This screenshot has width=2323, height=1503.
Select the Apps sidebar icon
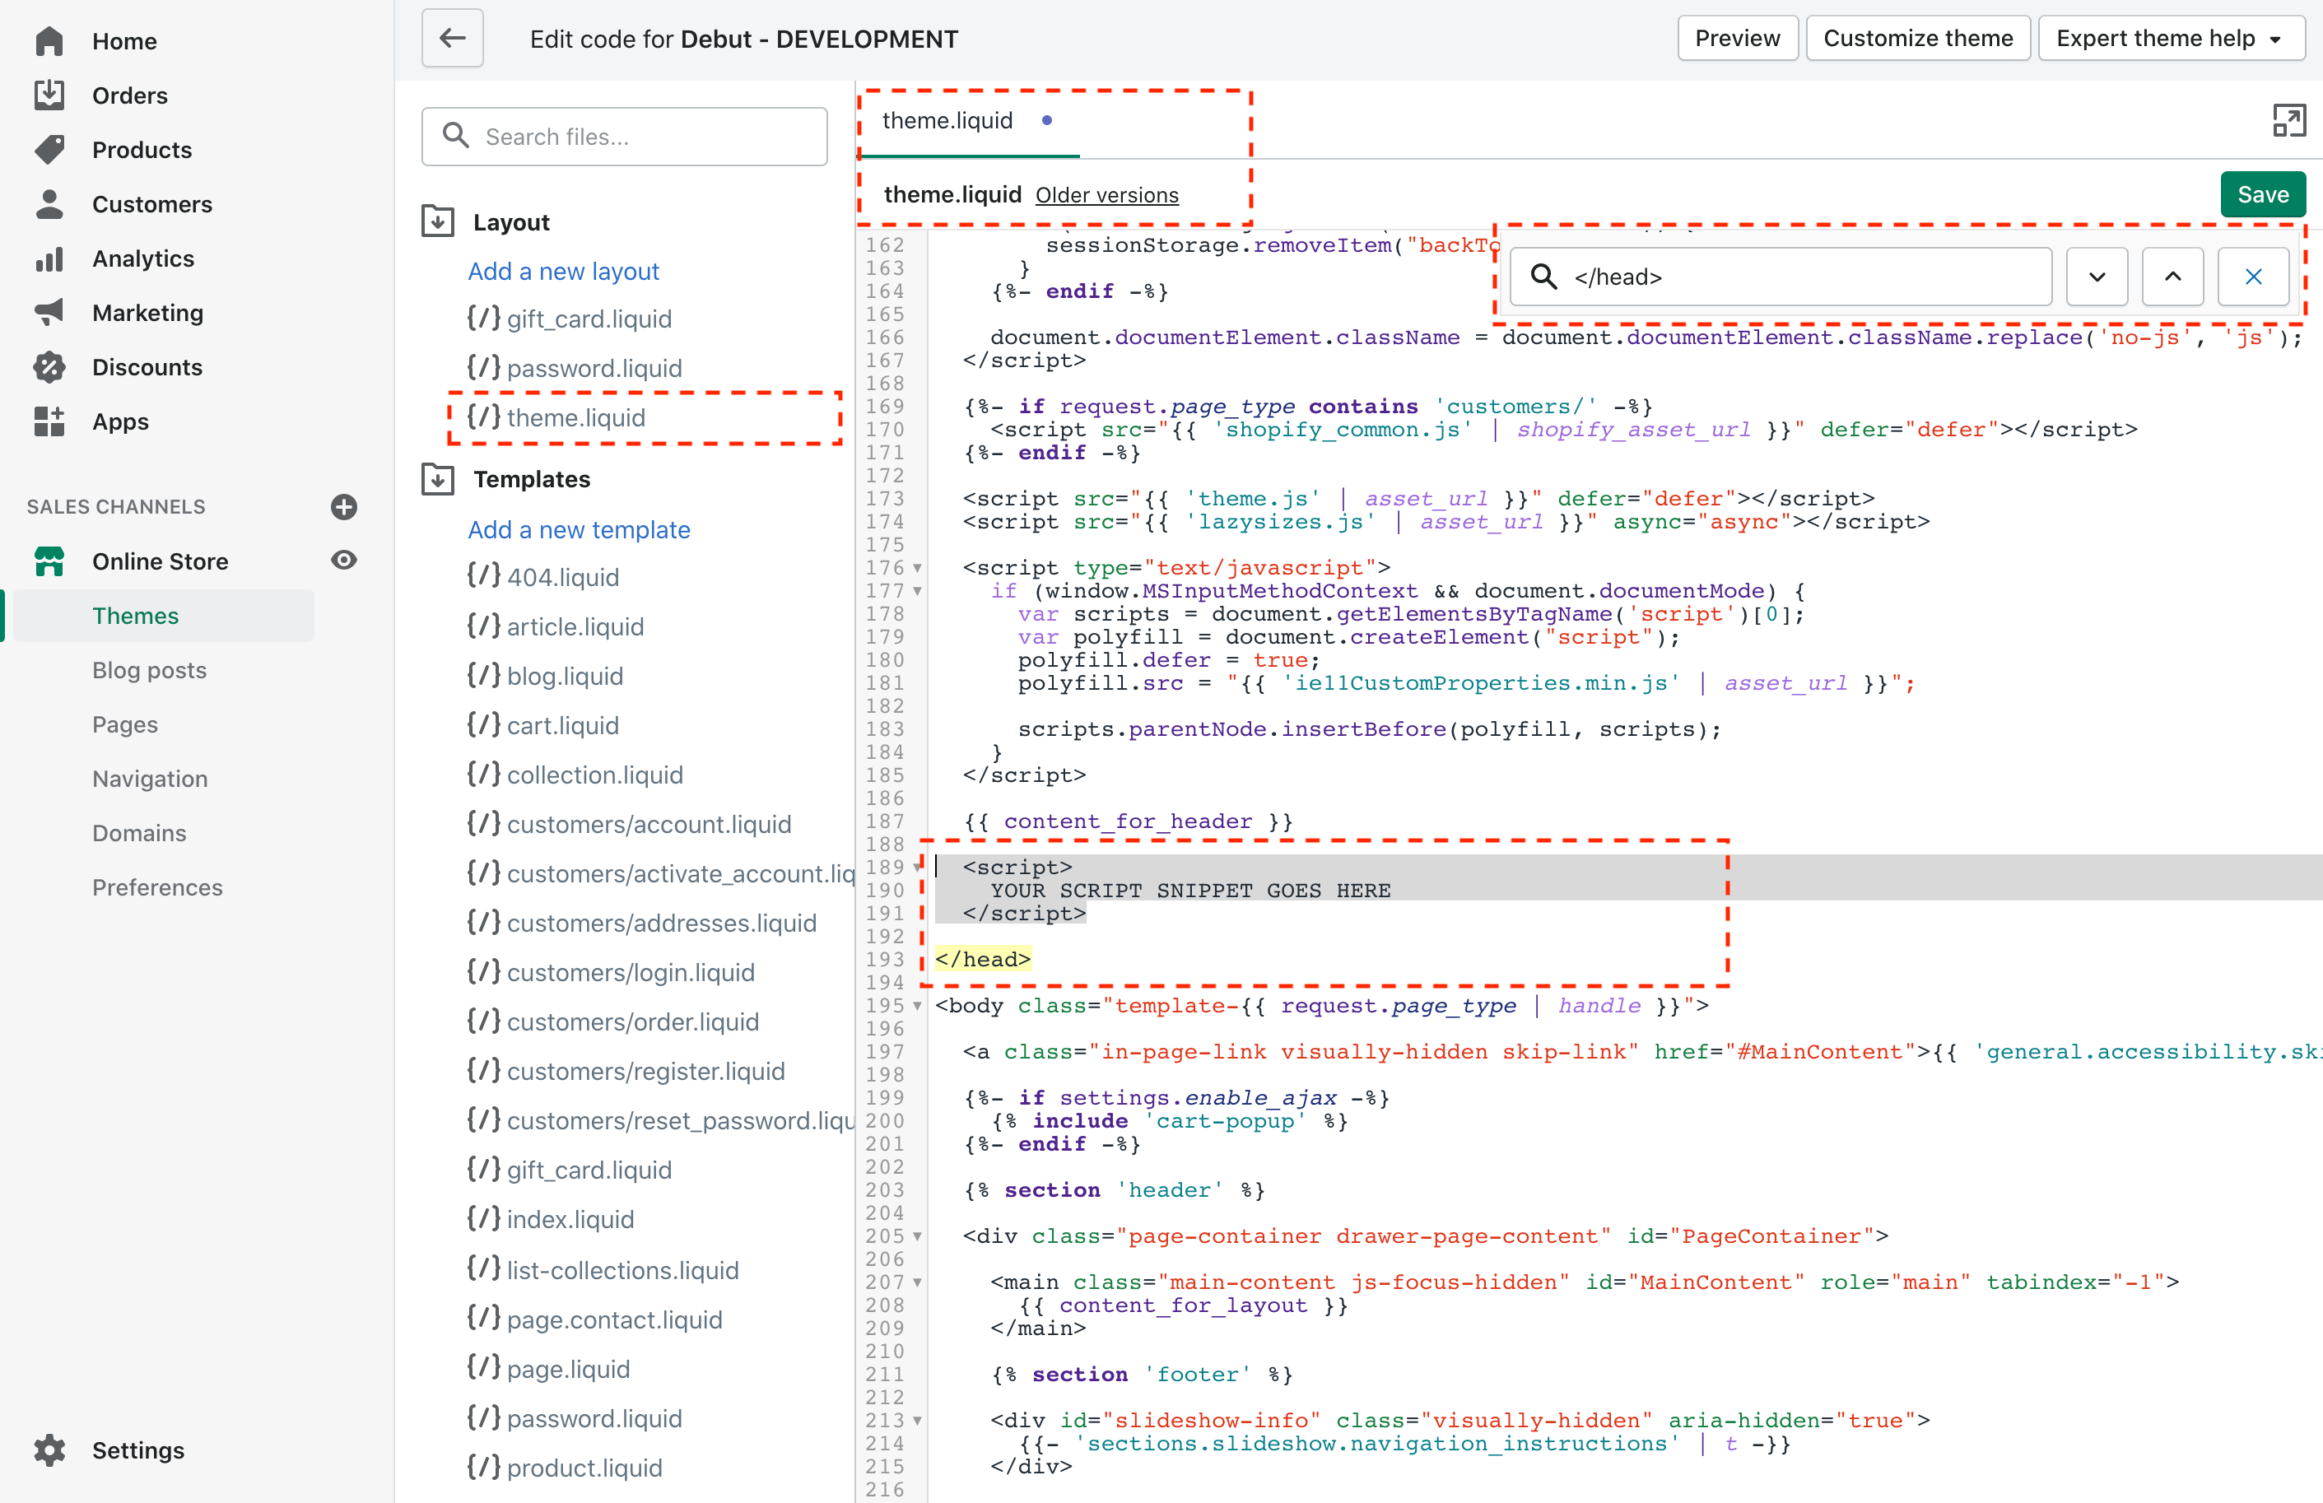(49, 421)
